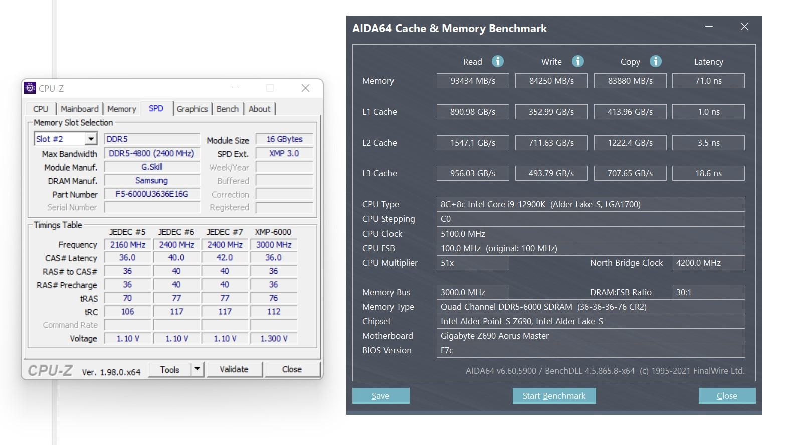Click the memory type field DDR5 in CPU-Z

[x=152, y=139]
